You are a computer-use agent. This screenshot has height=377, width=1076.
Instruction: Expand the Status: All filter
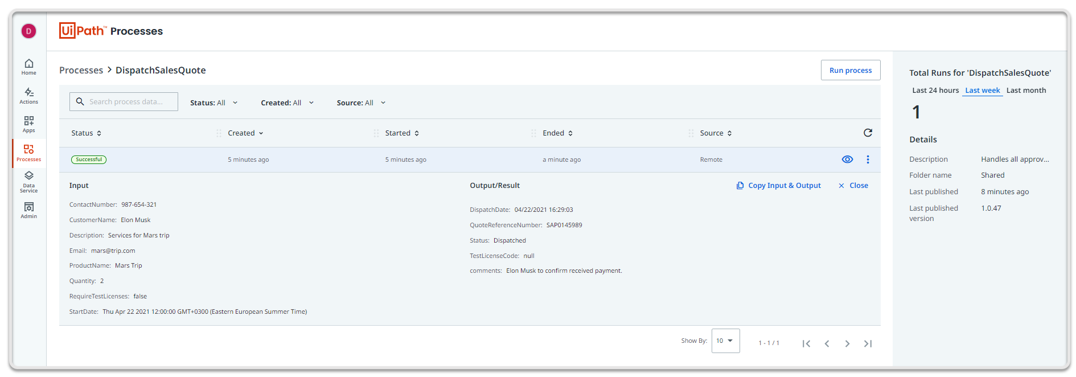[x=213, y=103]
